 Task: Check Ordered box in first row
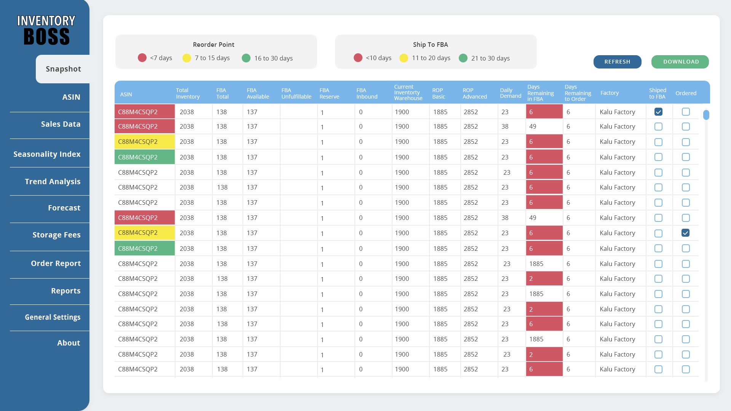[685, 112]
